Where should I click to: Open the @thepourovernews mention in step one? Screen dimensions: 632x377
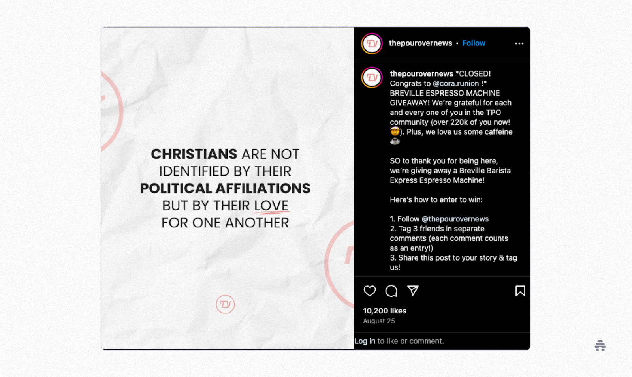coord(455,219)
